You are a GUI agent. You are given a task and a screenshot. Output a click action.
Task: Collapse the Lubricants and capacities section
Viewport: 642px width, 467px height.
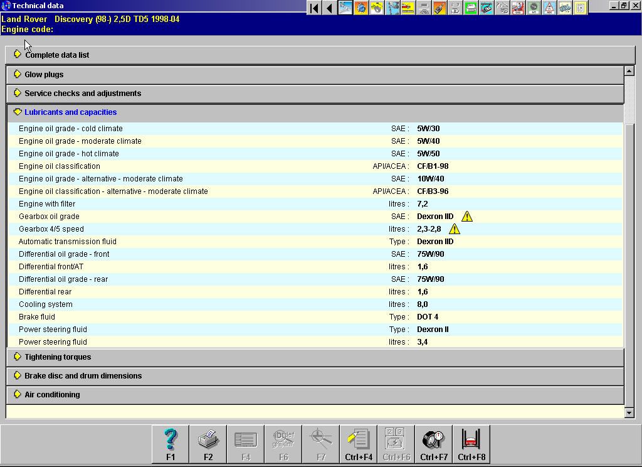point(315,112)
